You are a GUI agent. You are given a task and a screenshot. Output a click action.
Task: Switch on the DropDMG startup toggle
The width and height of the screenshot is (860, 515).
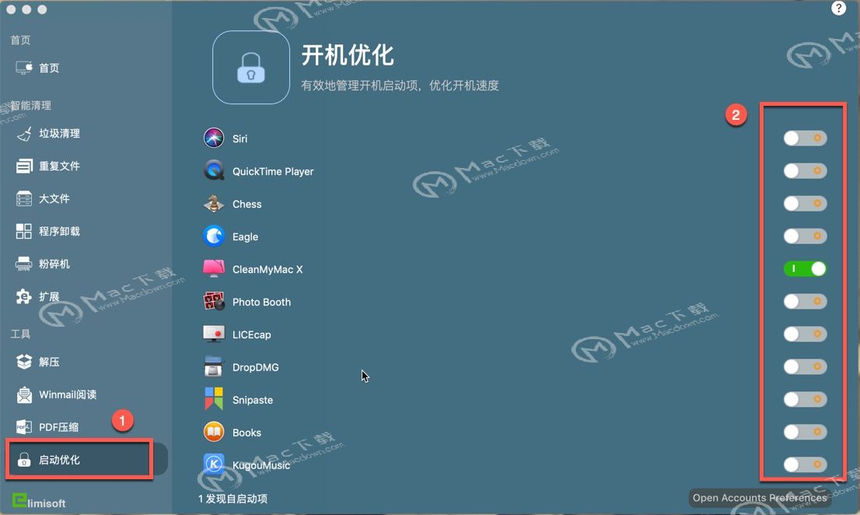tap(805, 367)
